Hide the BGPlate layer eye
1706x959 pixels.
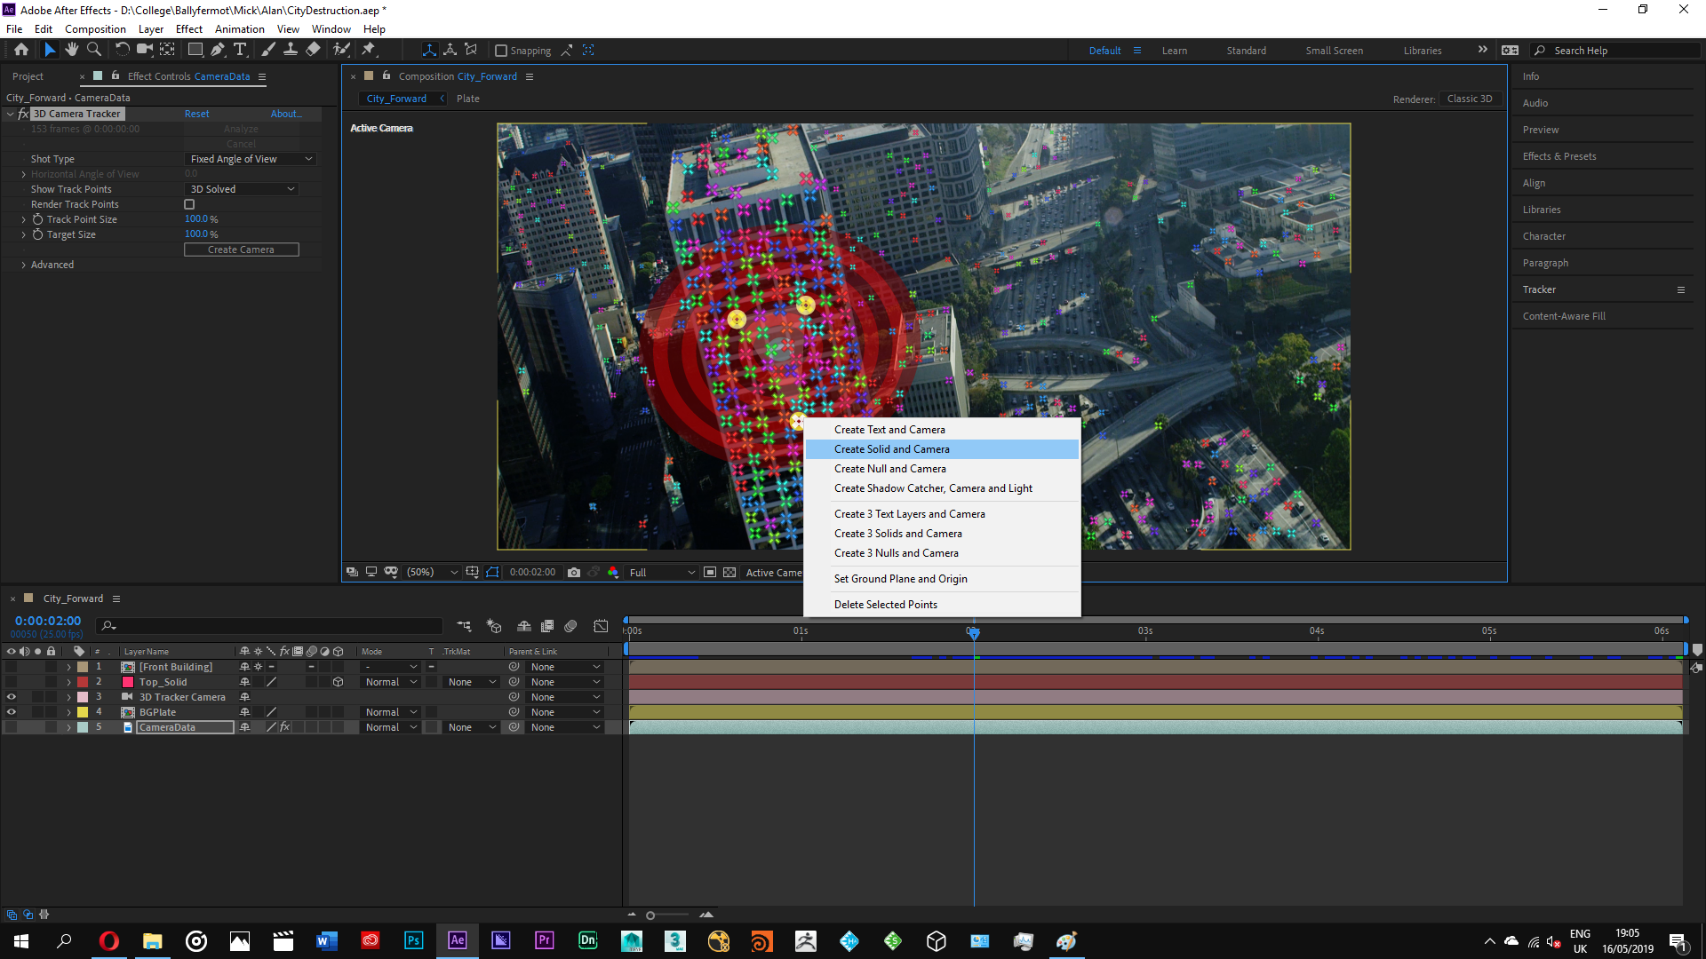(x=12, y=712)
